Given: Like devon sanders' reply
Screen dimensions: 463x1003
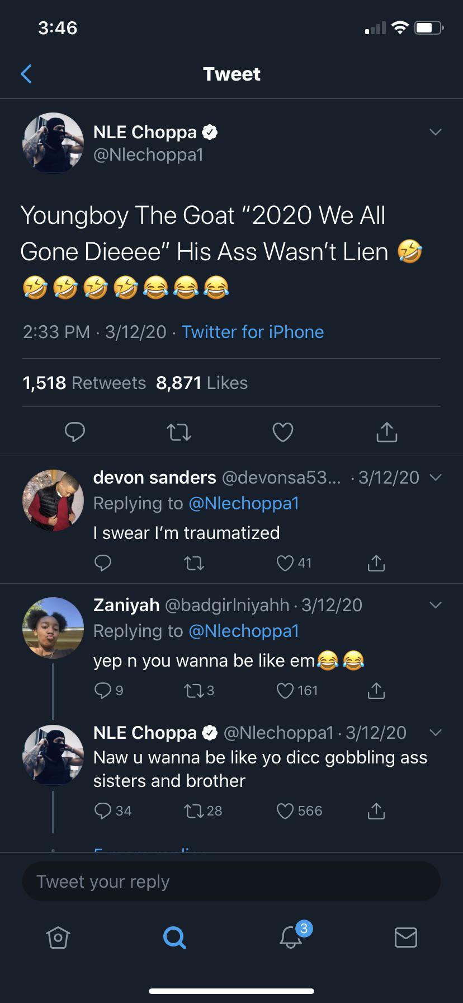Looking at the screenshot, I should pyautogui.click(x=286, y=563).
